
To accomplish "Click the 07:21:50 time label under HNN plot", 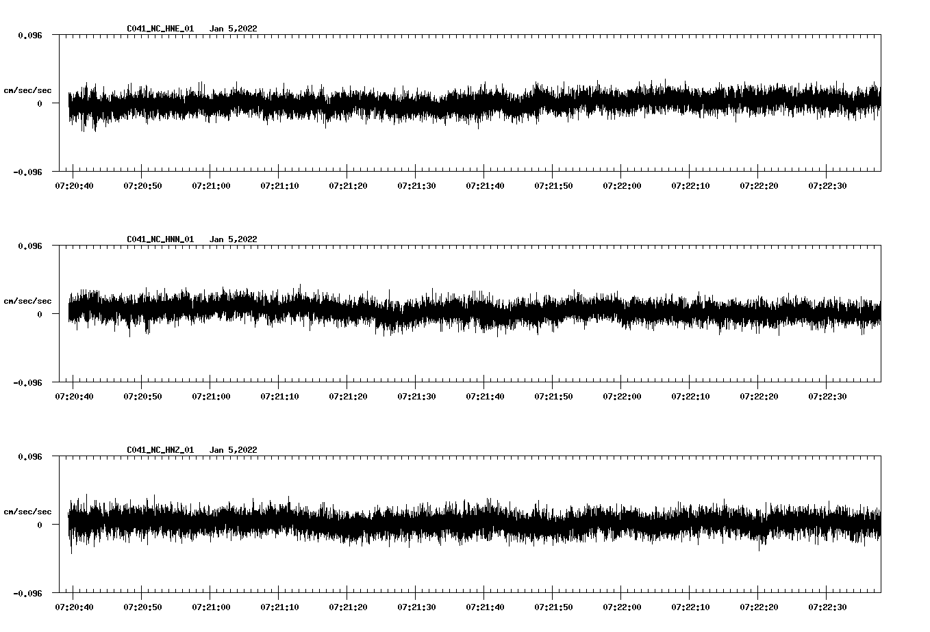I will coord(553,397).
